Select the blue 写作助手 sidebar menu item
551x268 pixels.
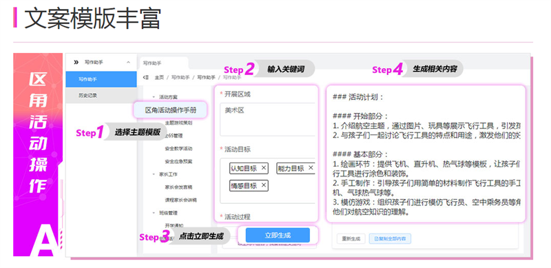101,79
